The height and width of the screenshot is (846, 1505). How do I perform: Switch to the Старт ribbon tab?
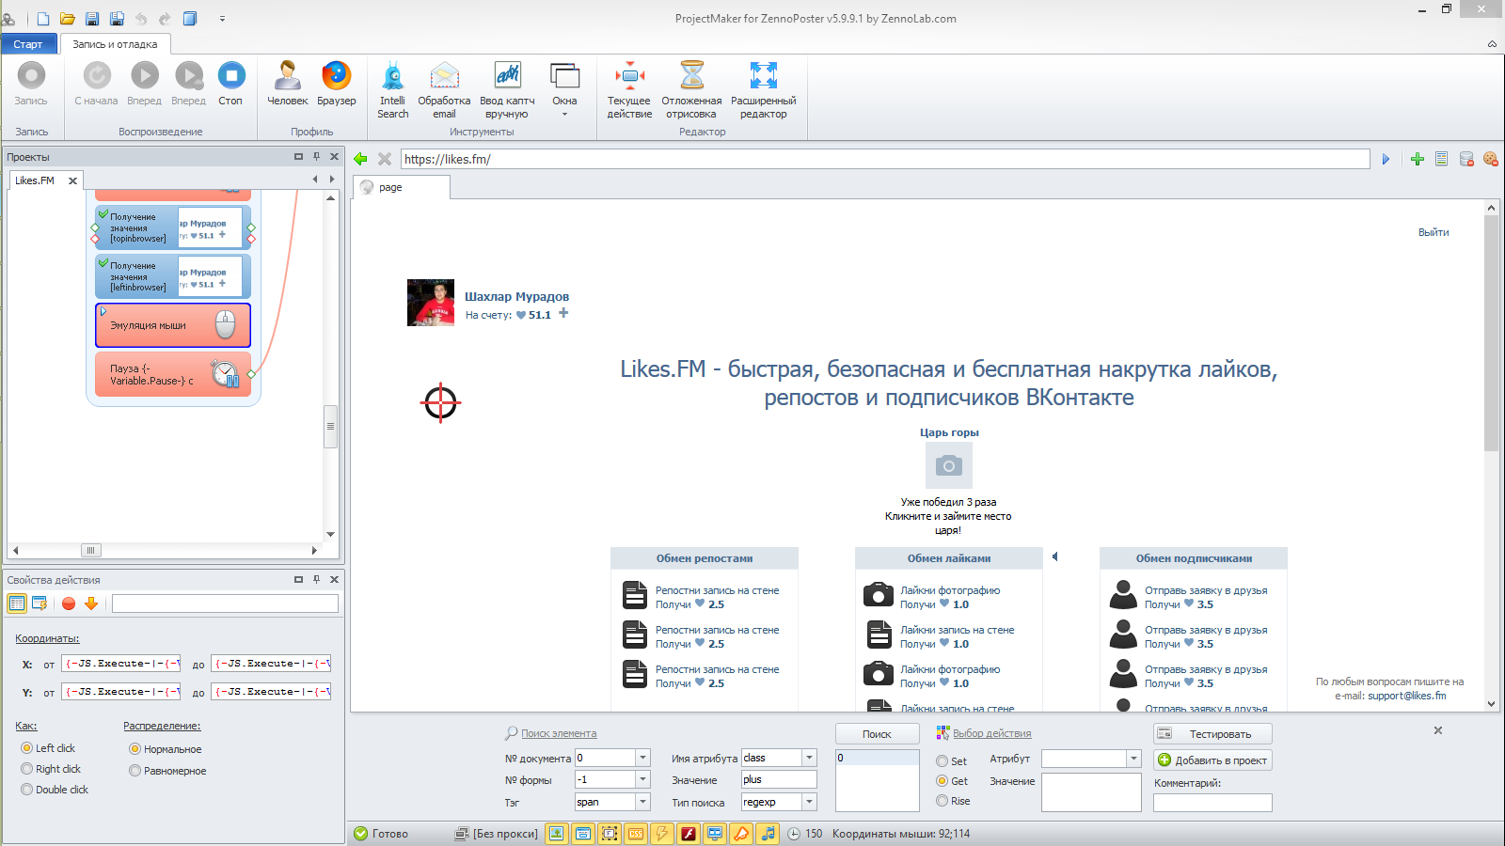[28, 44]
